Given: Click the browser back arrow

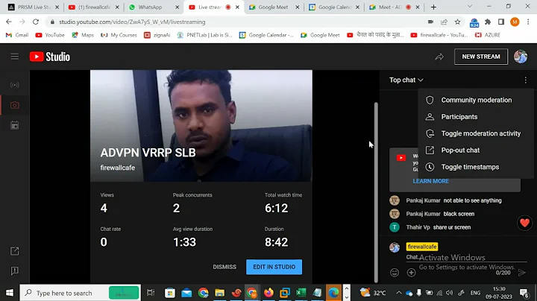Looking at the screenshot, I should [x=9, y=22].
